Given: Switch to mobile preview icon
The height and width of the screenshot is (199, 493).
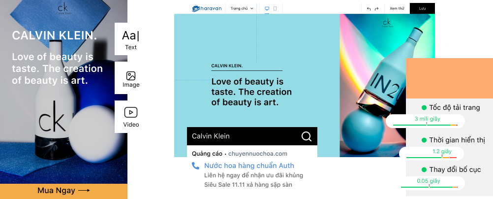Looking at the screenshot, I should tap(275, 8).
